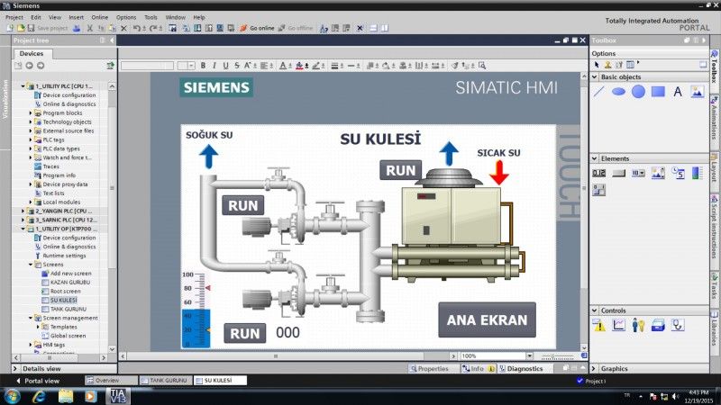Click the Undo icon in toolbar
Screen dimensions: 721x405
point(137,28)
